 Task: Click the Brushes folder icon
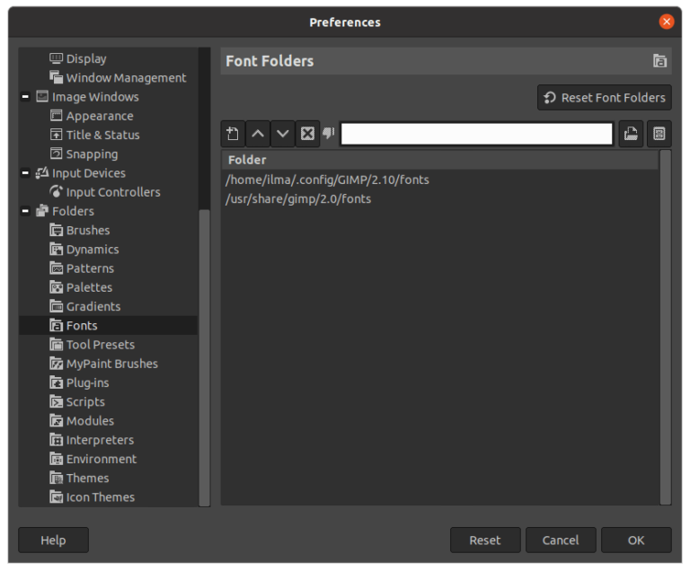(x=56, y=230)
